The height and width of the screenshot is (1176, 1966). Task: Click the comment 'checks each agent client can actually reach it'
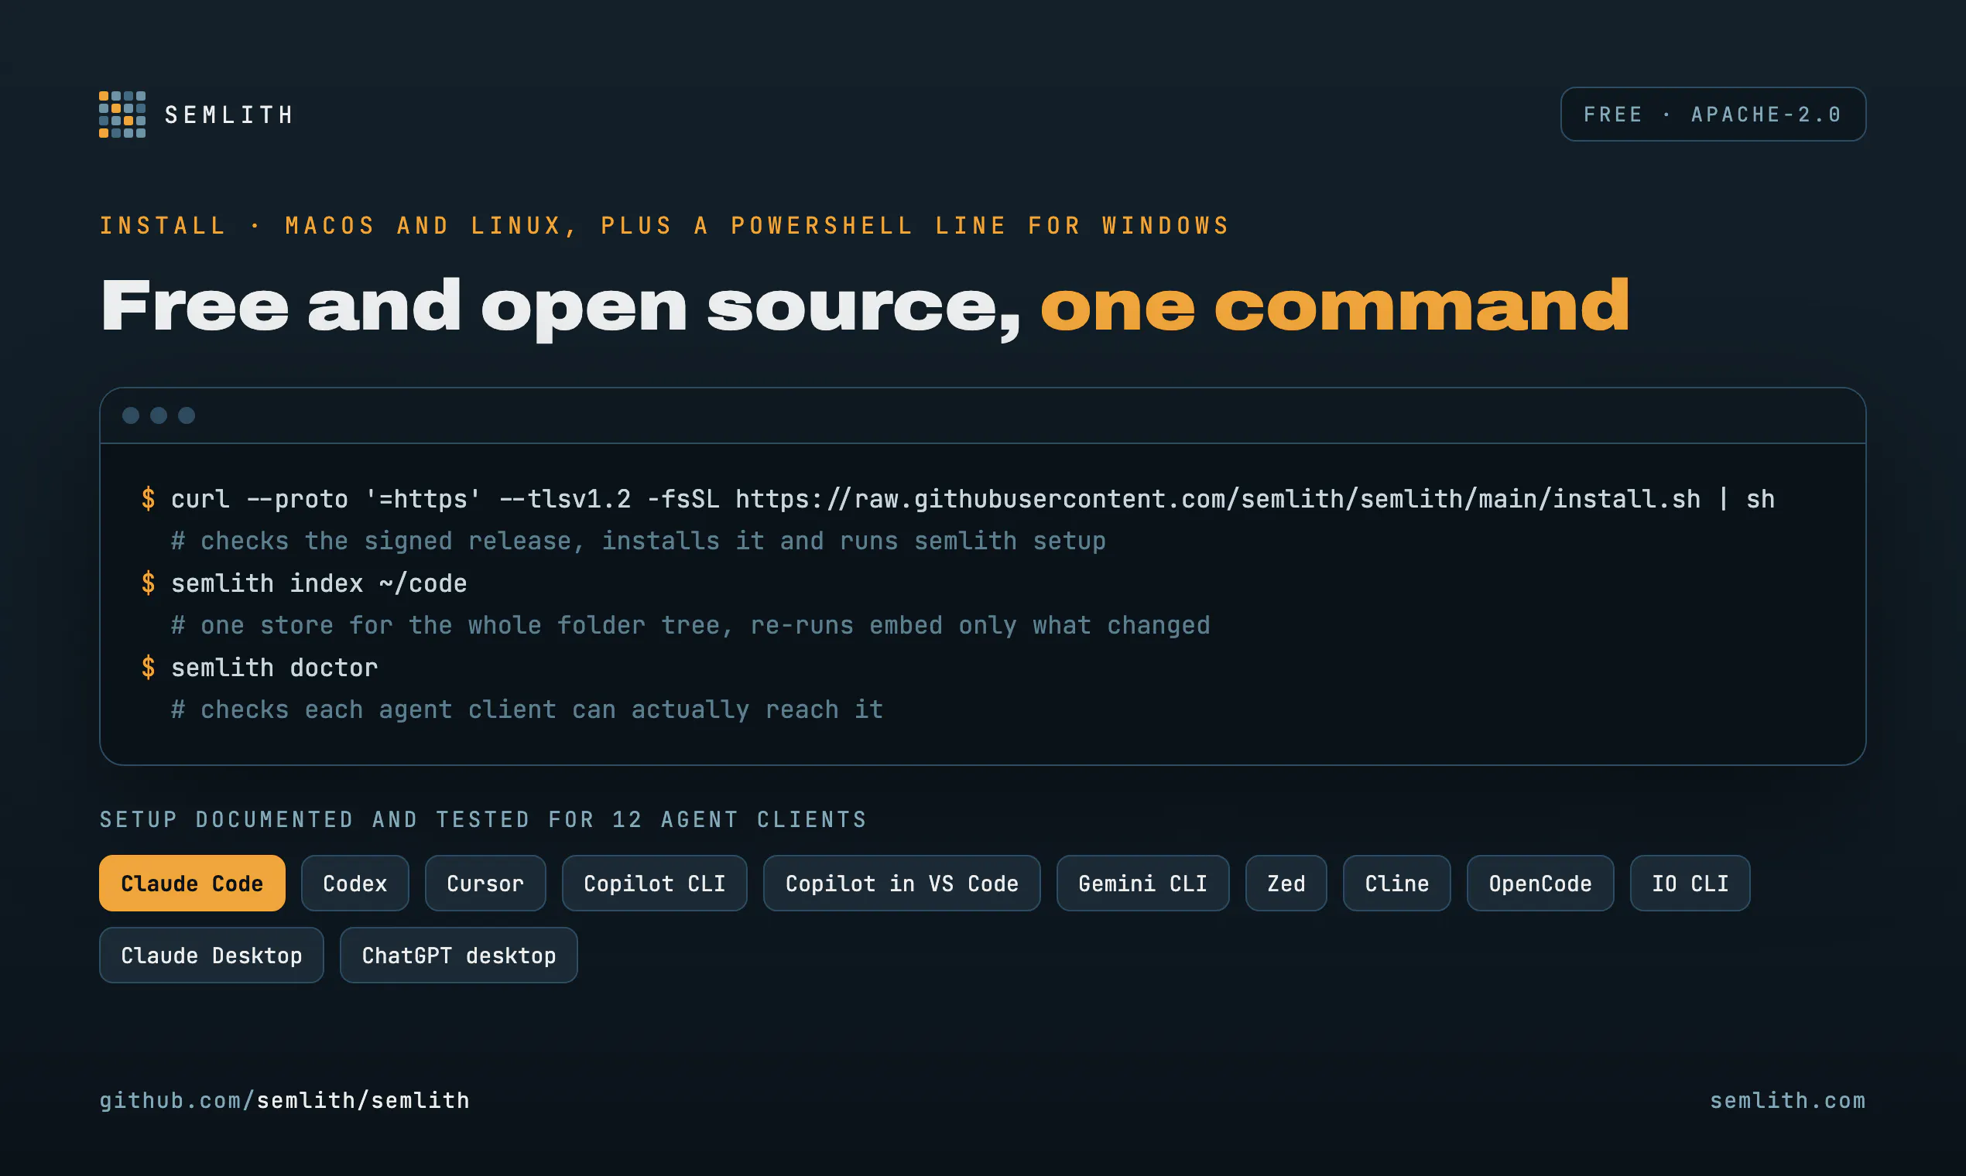(x=527, y=709)
